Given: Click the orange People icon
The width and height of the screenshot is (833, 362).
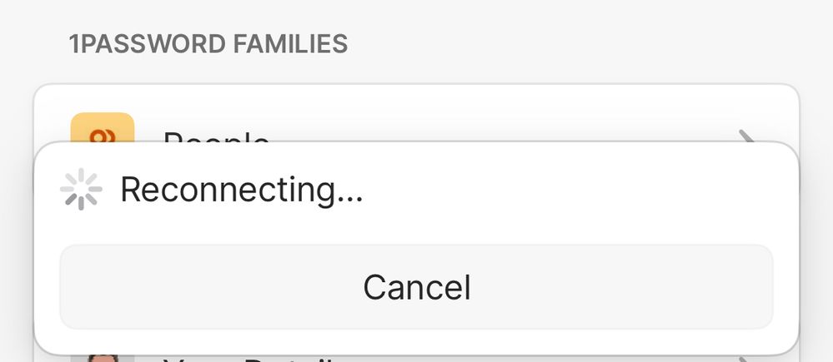Looking at the screenshot, I should tap(103, 127).
